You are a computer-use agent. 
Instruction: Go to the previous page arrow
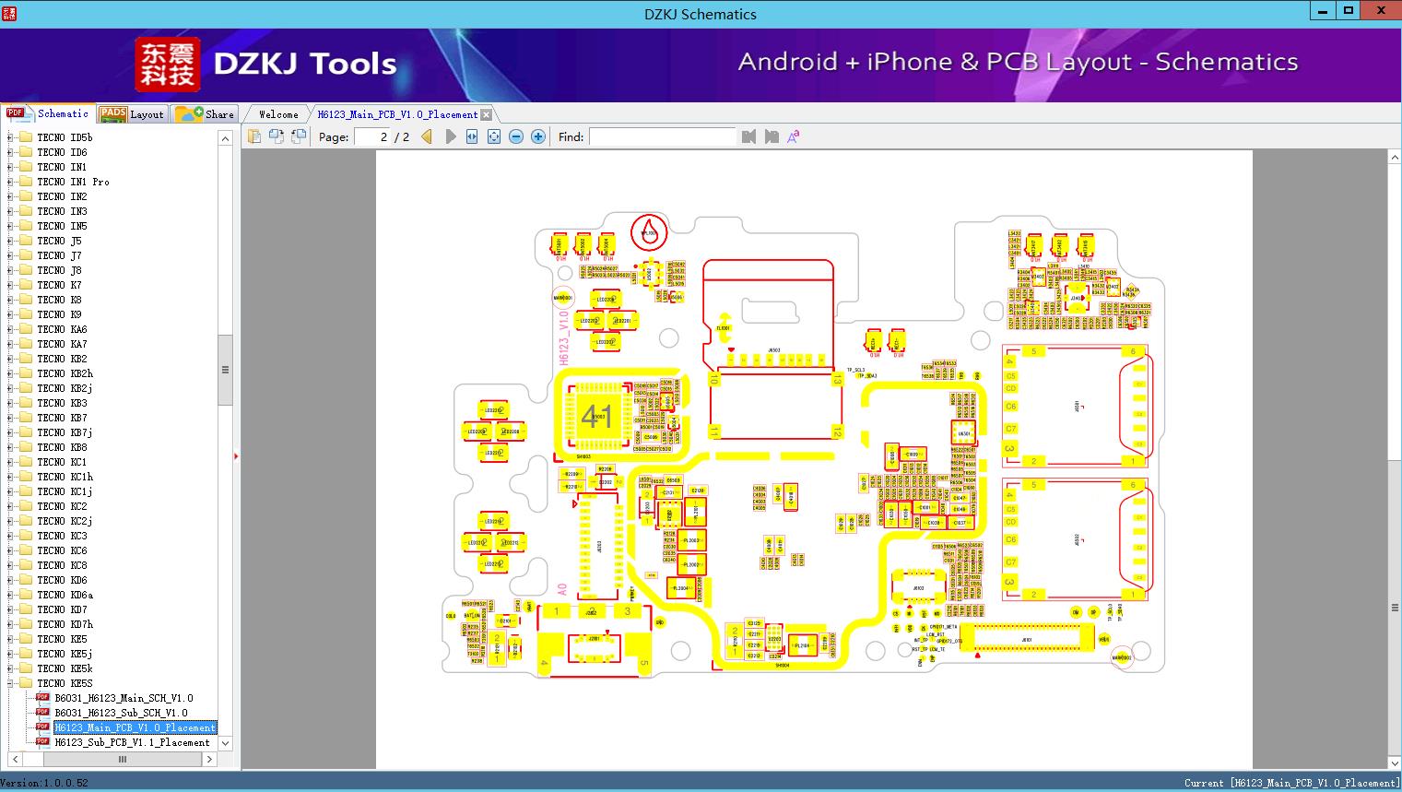click(x=427, y=136)
